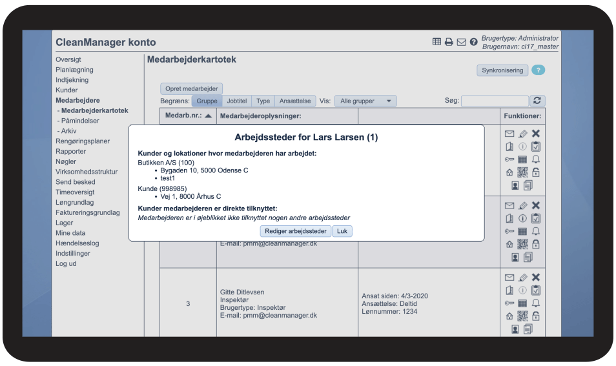Click customer 'Butikken A/S (100)'
This screenshot has height=366, width=616.
click(166, 163)
